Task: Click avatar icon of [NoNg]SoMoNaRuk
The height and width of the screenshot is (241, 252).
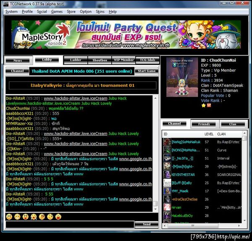Action: coord(167,142)
